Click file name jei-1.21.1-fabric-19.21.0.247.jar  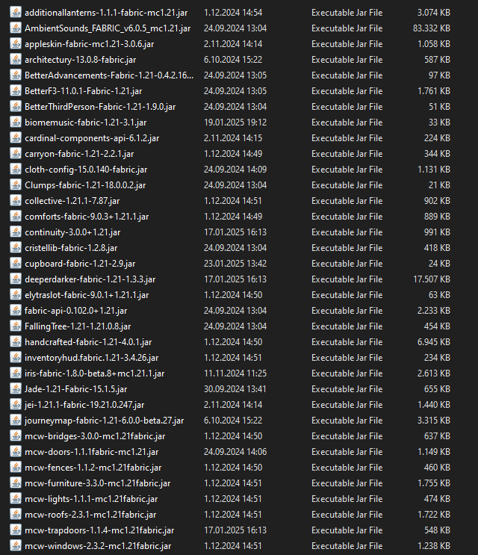point(84,405)
